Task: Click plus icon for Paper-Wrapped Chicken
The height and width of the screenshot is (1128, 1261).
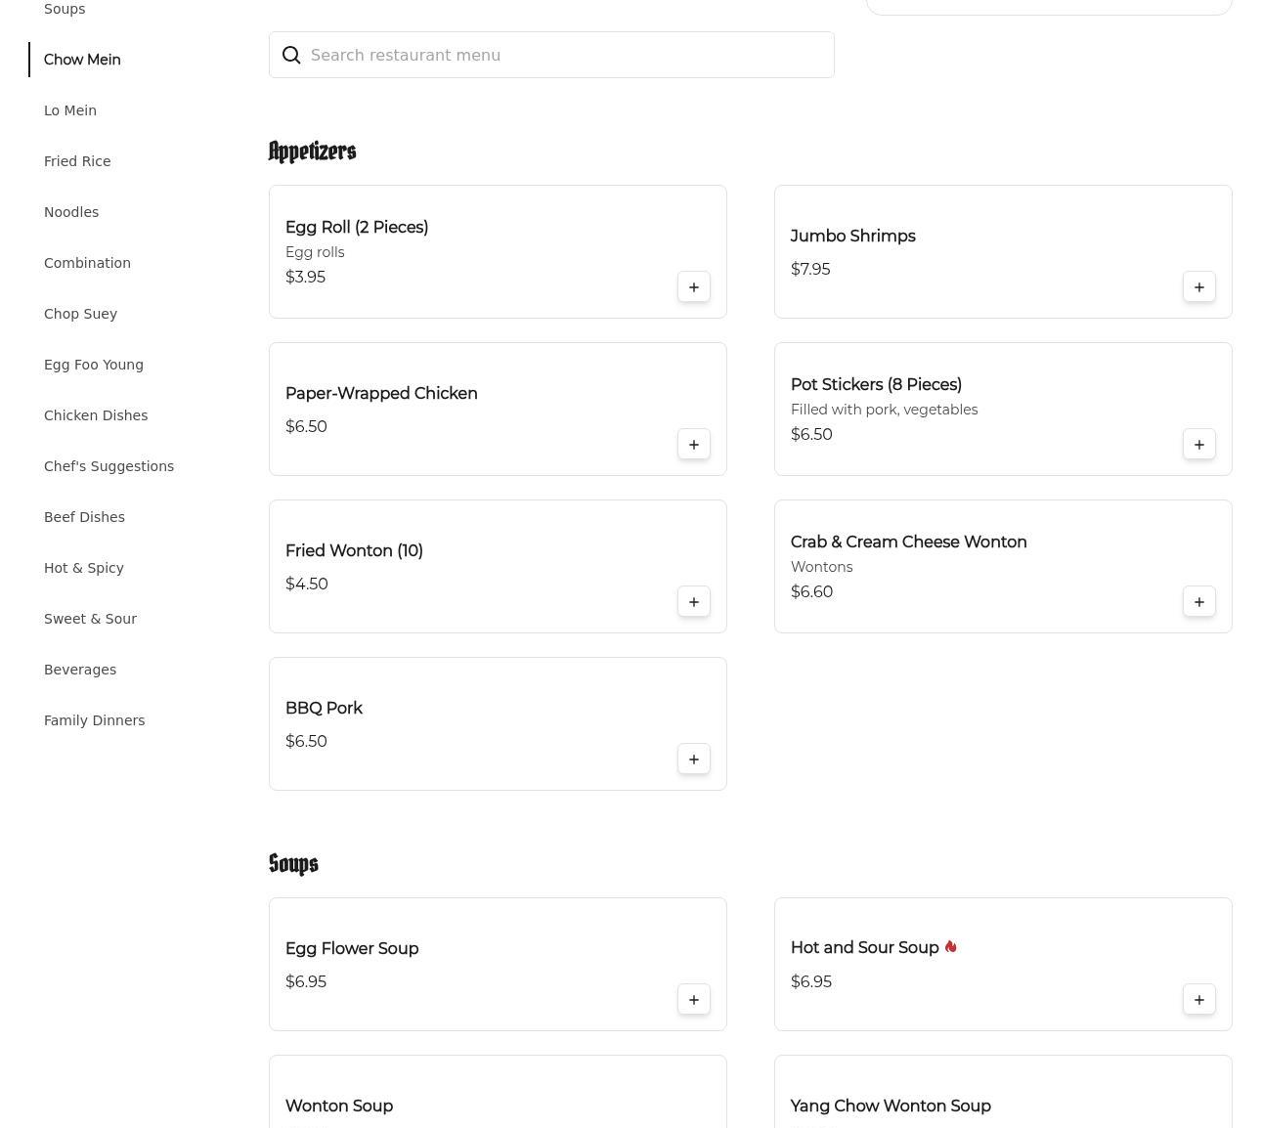Action: click(694, 445)
